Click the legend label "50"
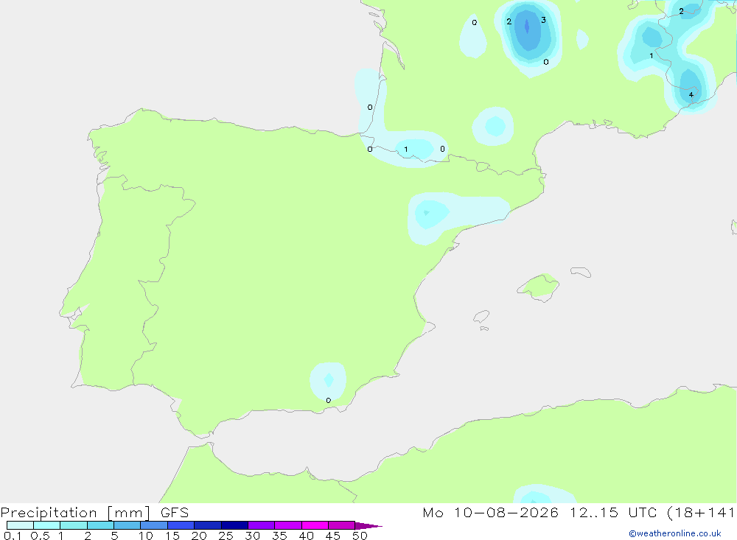 point(360,536)
